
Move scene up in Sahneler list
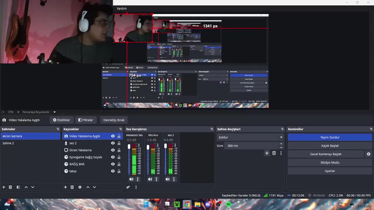click(x=26, y=187)
